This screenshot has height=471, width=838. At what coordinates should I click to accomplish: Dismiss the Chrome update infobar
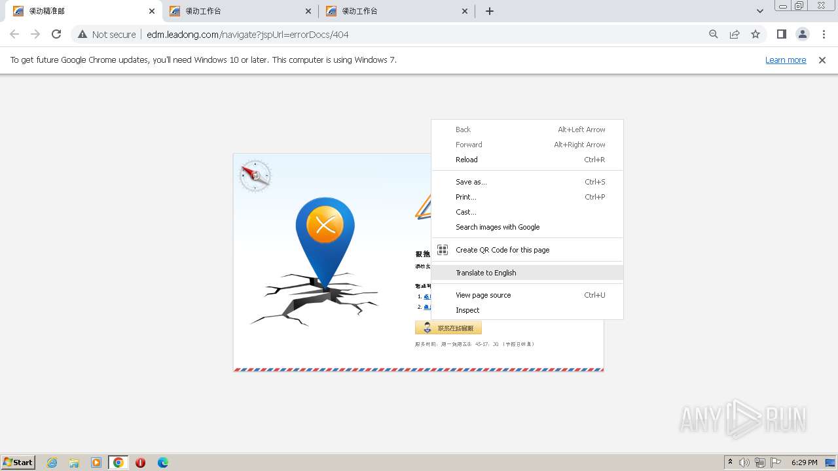[x=822, y=60]
